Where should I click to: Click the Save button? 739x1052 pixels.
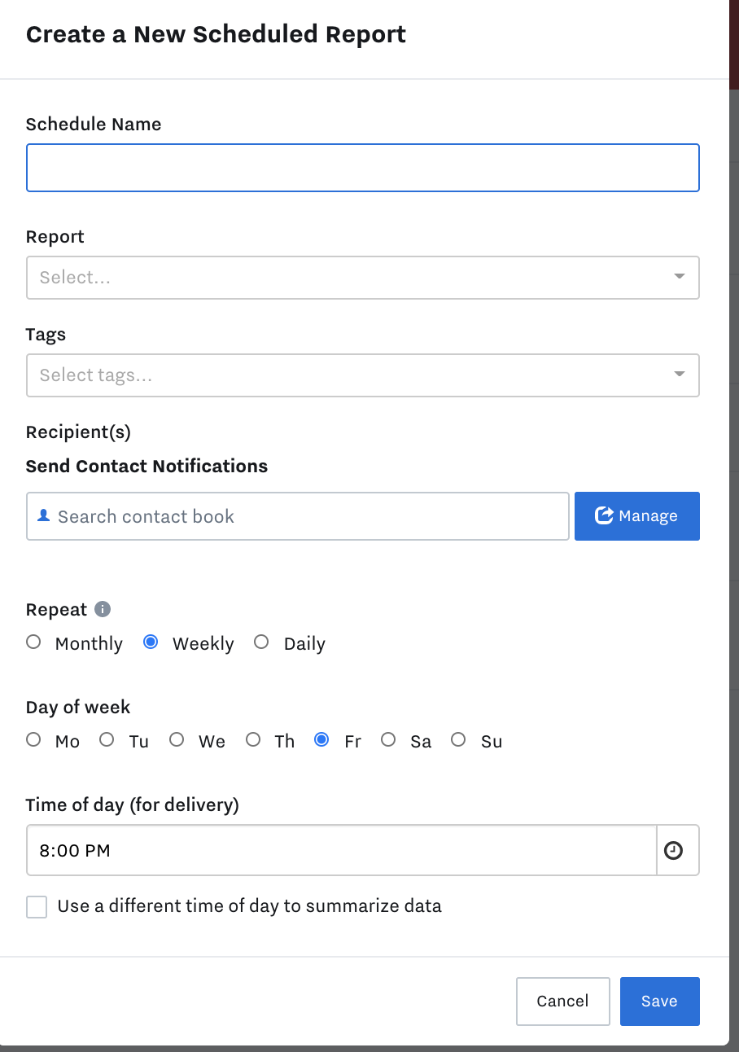click(660, 1002)
